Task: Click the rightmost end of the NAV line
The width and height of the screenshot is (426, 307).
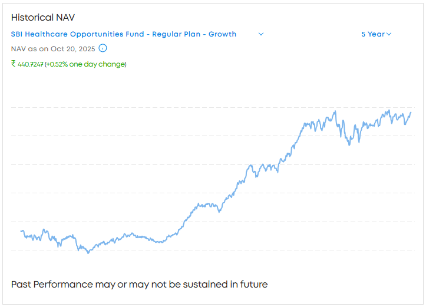Action: [x=411, y=113]
